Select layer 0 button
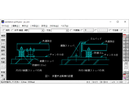The image size is (129, 103). (x=124, y=36)
